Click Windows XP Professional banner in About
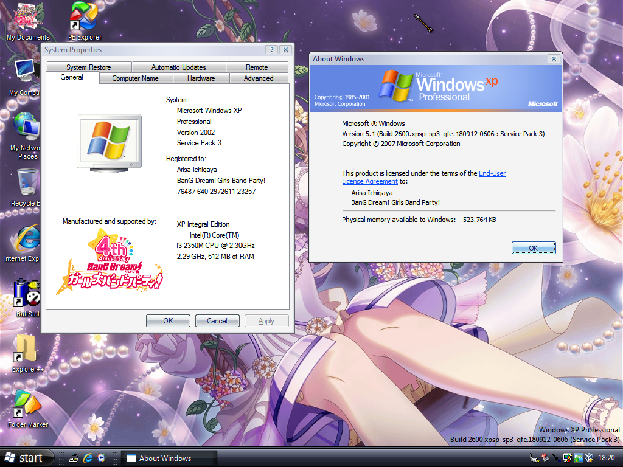This screenshot has height=467, width=623. (x=436, y=88)
